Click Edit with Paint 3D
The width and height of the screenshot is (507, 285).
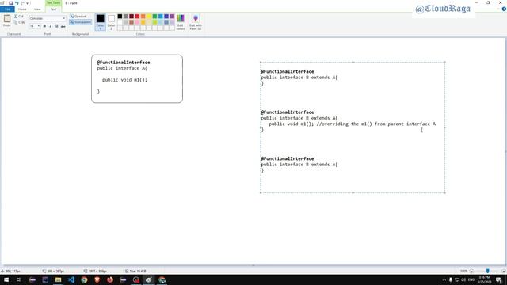click(x=196, y=22)
